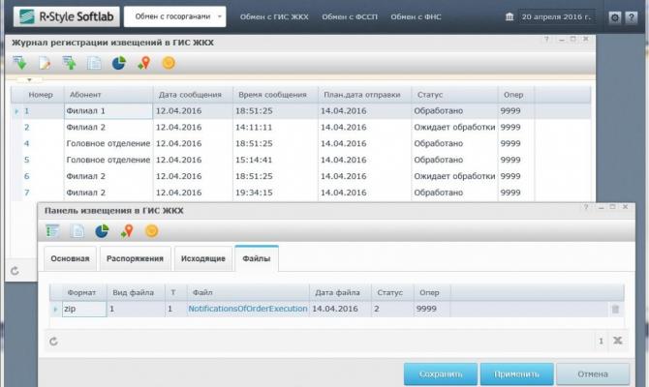Screen dimensions: 649x387
Task: Click journal record number 6
Action: 27,176
